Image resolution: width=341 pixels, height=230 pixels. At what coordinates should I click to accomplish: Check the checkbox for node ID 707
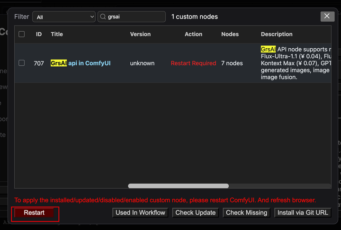[x=22, y=63]
